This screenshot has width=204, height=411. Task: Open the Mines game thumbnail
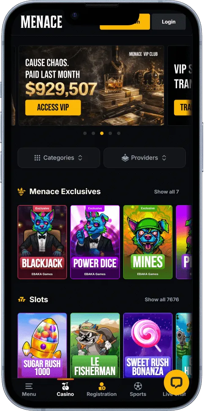click(148, 242)
